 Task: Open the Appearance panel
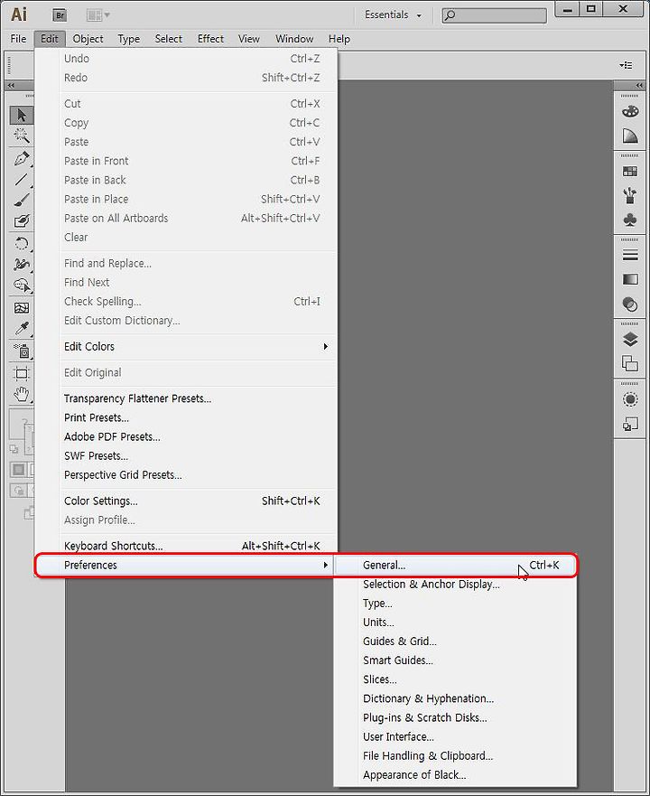point(630,399)
